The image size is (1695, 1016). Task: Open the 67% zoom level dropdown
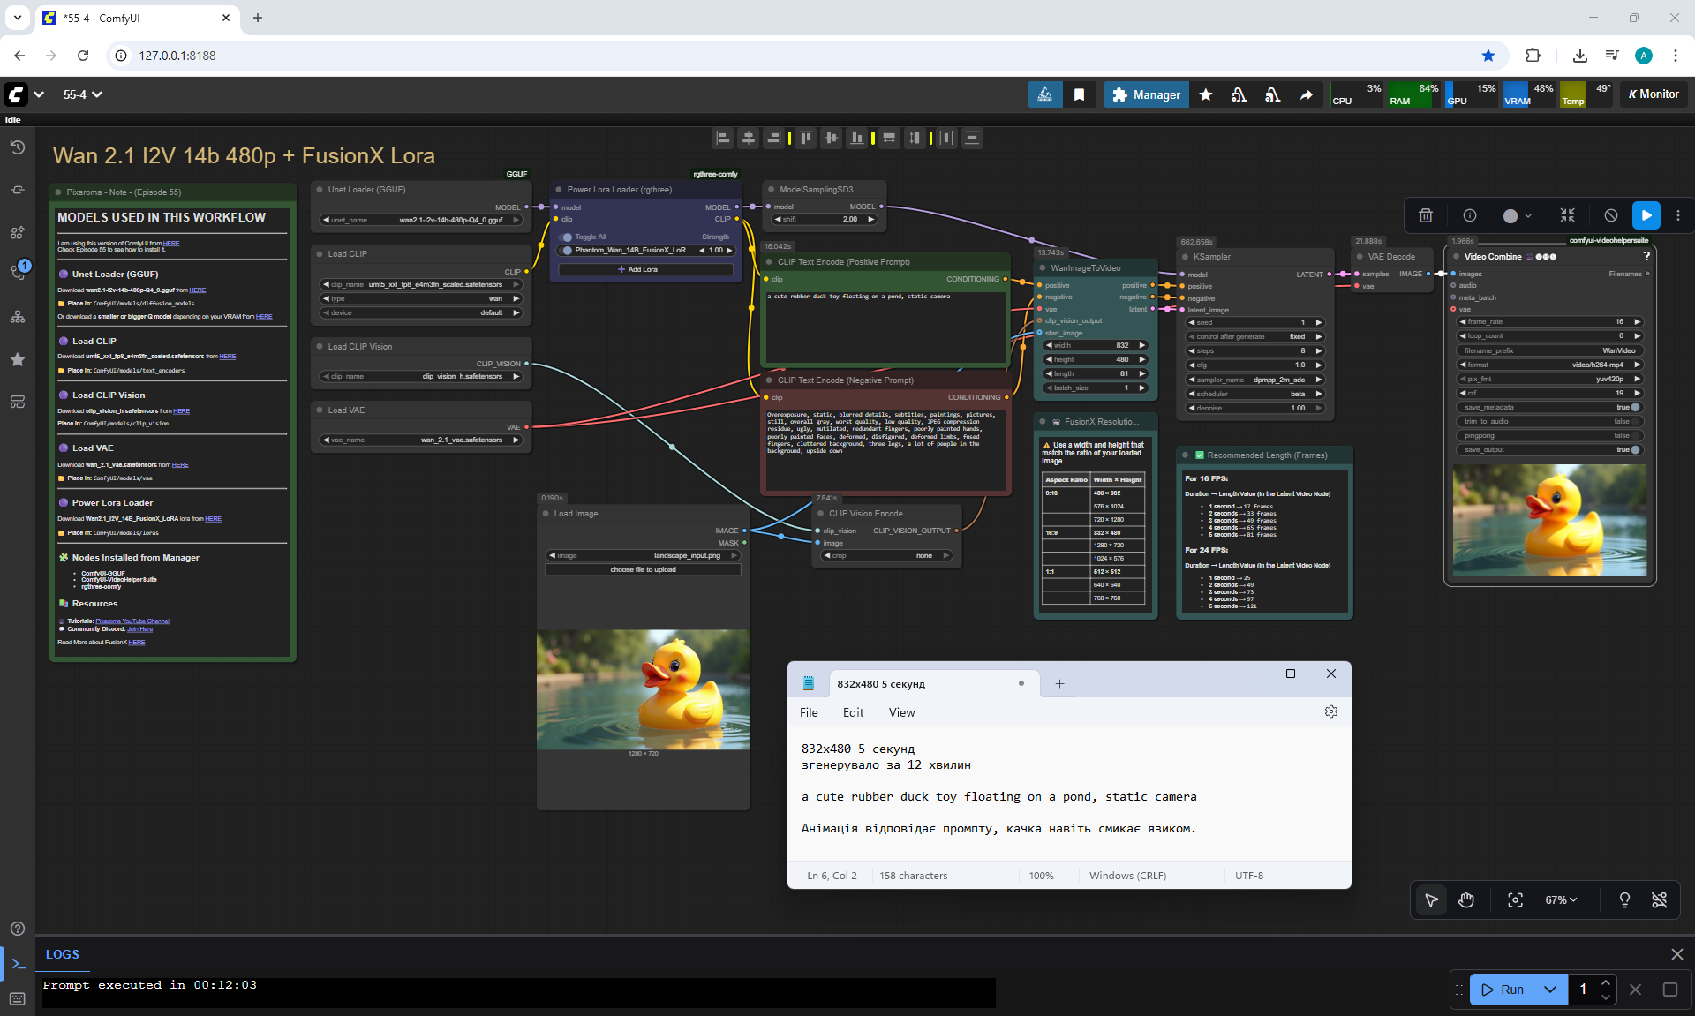(1561, 899)
